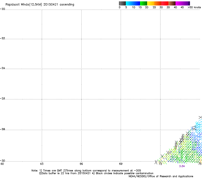Click the NOAA/NESDIS credit line
This screenshot has height=178, width=202.
point(161,176)
